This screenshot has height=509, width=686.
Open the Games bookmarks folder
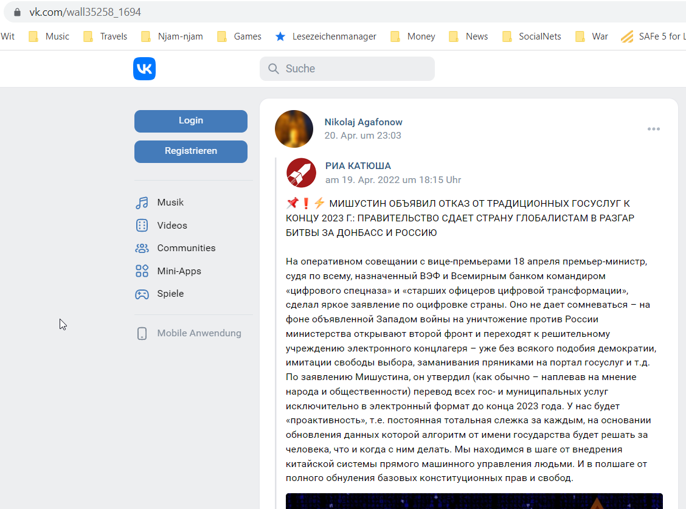pyautogui.click(x=240, y=36)
